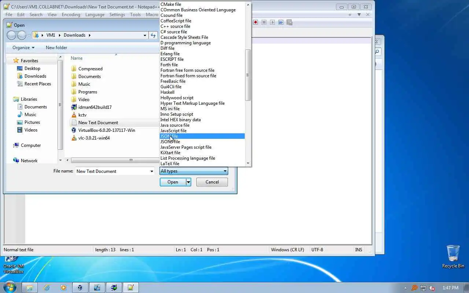Click the muted volume tray icon

432,288
